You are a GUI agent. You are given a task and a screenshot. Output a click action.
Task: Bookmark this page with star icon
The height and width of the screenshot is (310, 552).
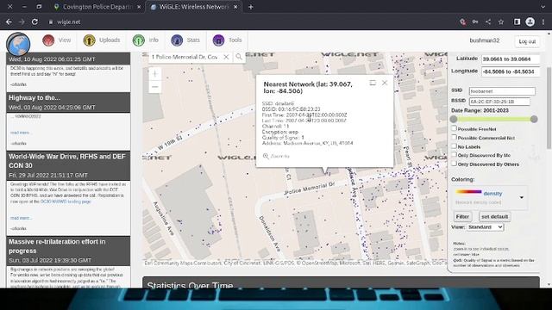(501, 22)
